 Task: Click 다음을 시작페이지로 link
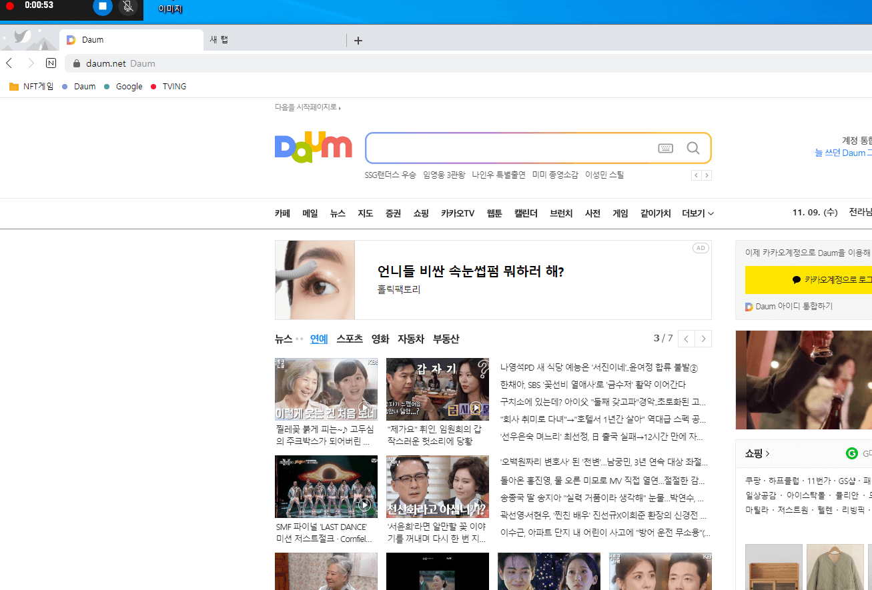(x=307, y=107)
